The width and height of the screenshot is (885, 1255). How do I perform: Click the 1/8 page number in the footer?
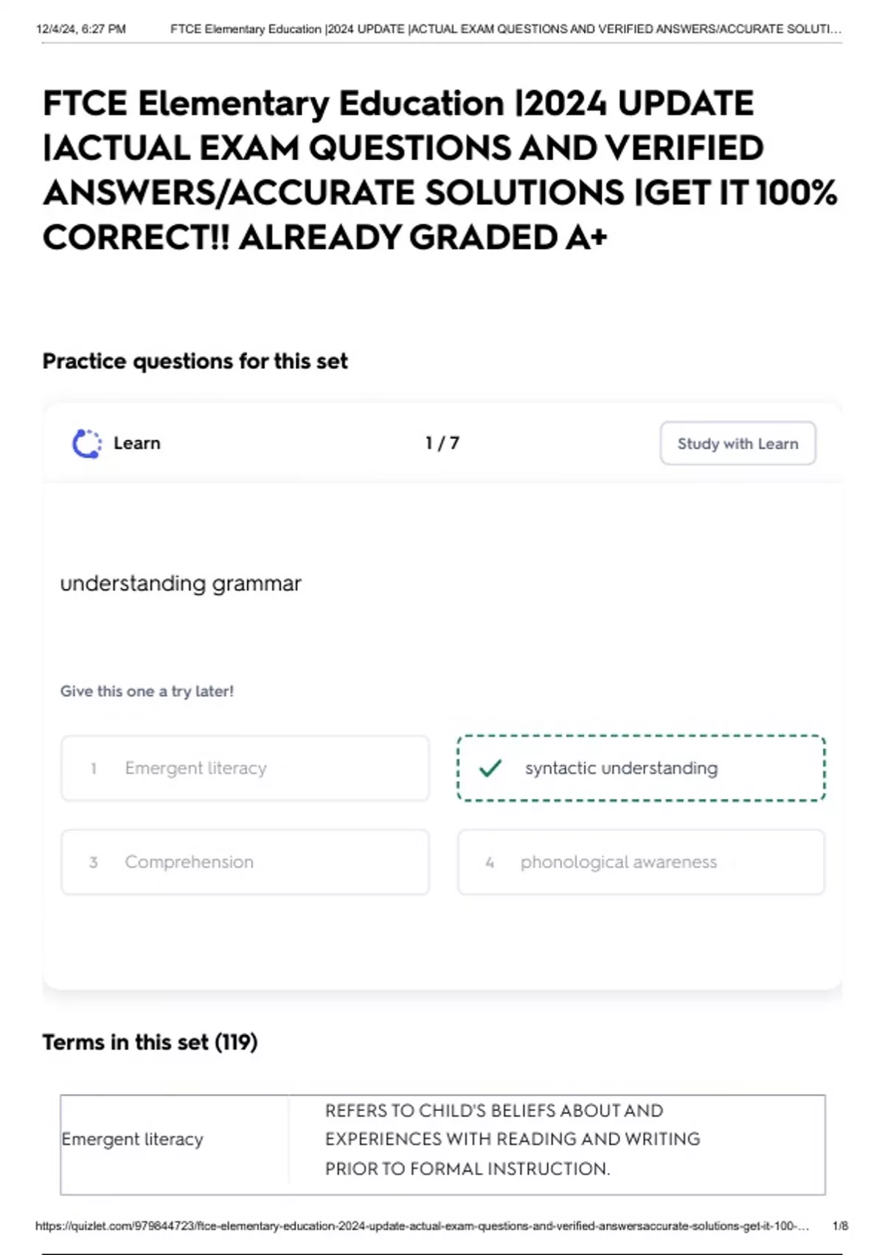840,1225
